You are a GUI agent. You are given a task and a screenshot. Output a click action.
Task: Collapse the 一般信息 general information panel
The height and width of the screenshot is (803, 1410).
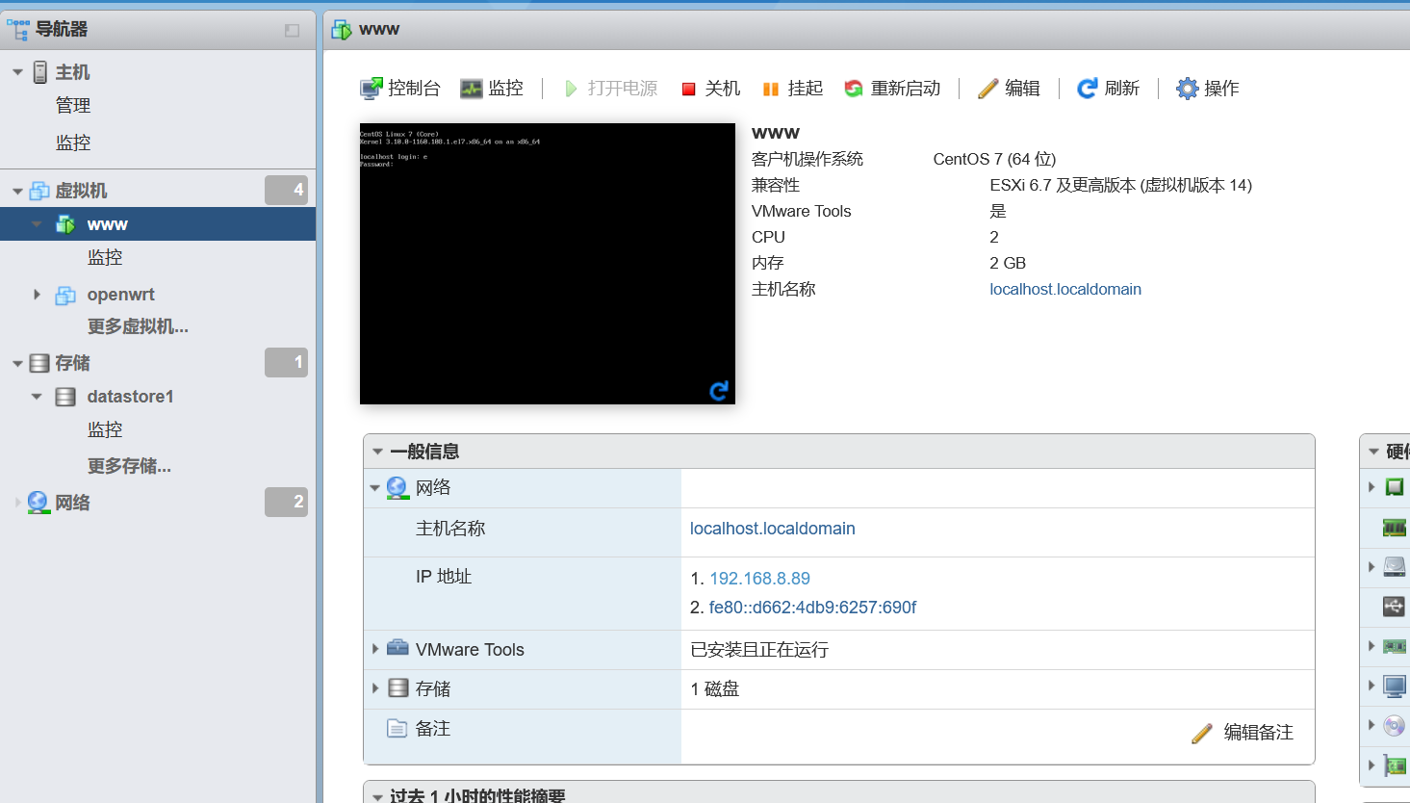click(x=378, y=452)
